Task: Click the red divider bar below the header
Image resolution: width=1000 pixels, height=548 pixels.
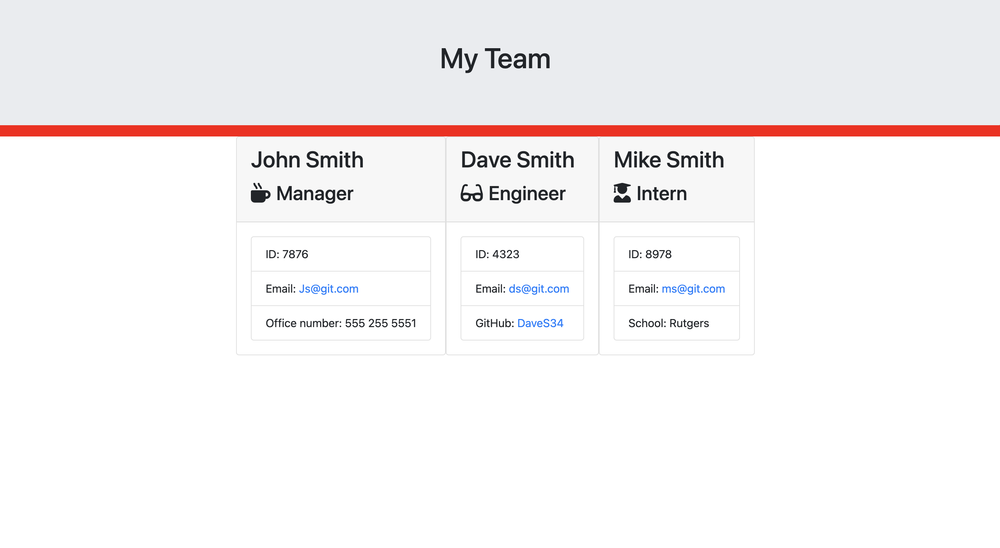Action: (500, 130)
